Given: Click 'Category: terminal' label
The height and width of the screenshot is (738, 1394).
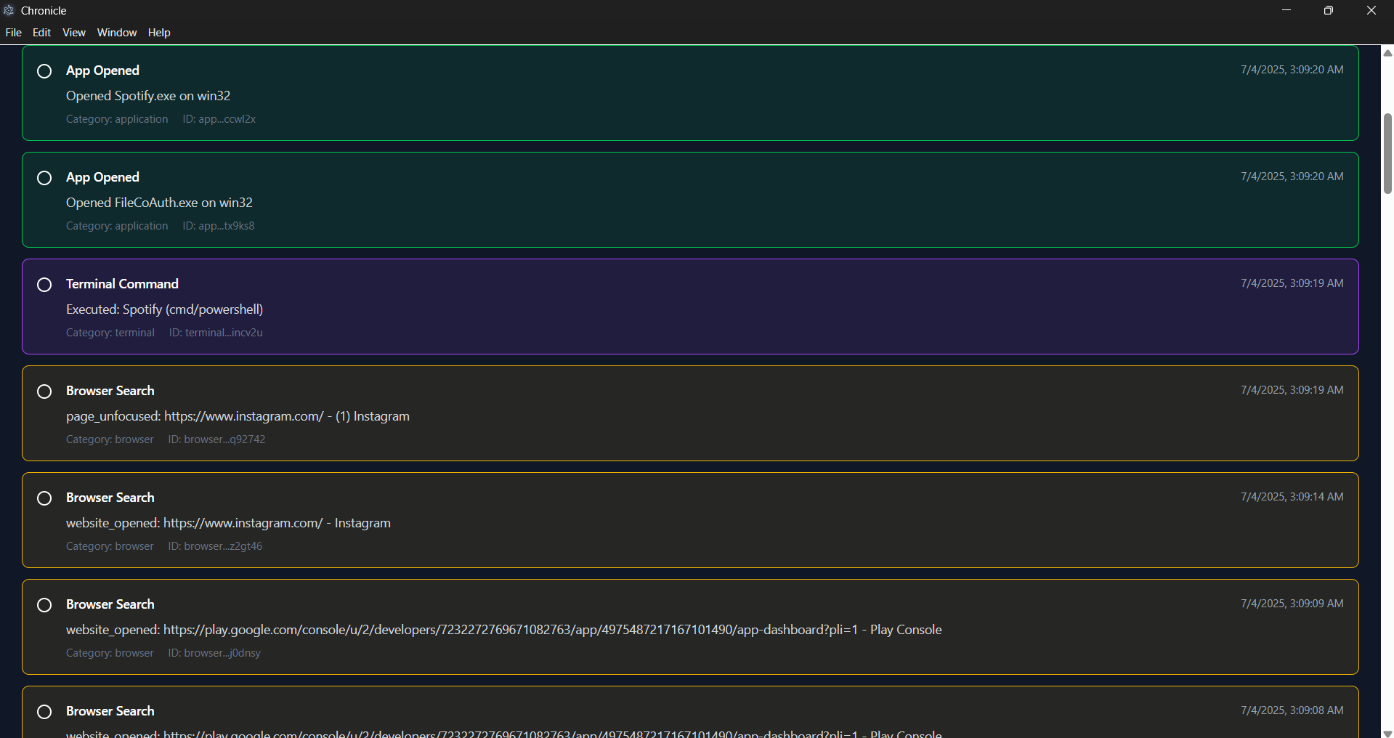Looking at the screenshot, I should point(110,333).
